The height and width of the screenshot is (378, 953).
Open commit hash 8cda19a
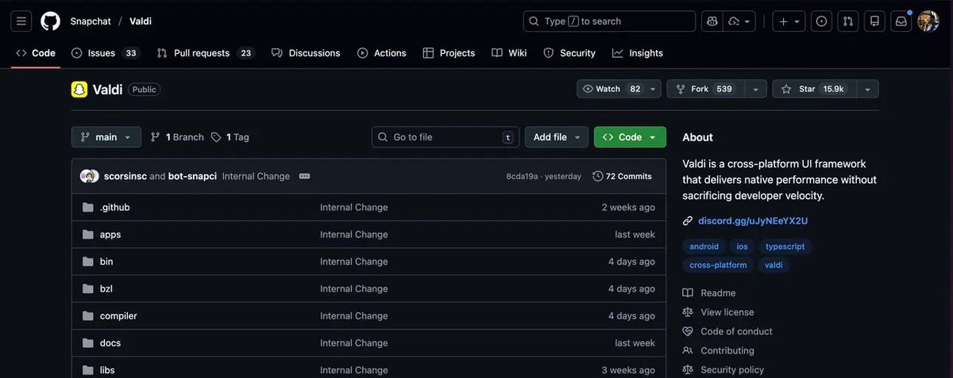(522, 176)
